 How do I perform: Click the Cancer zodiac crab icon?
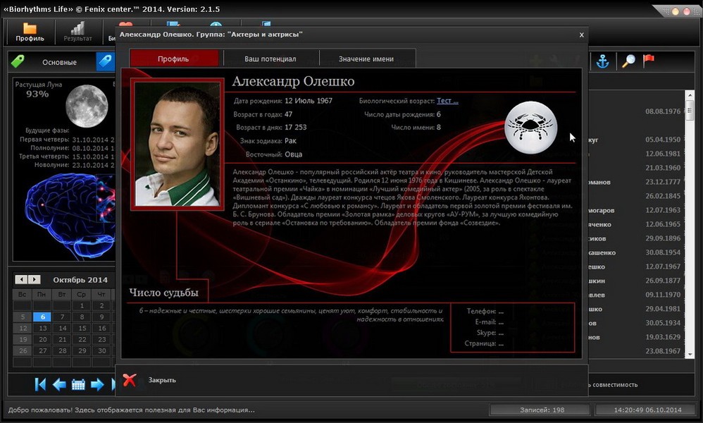pos(531,128)
